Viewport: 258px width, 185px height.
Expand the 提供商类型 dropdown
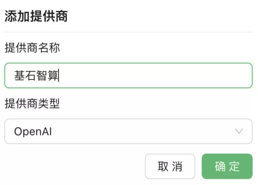click(x=128, y=131)
